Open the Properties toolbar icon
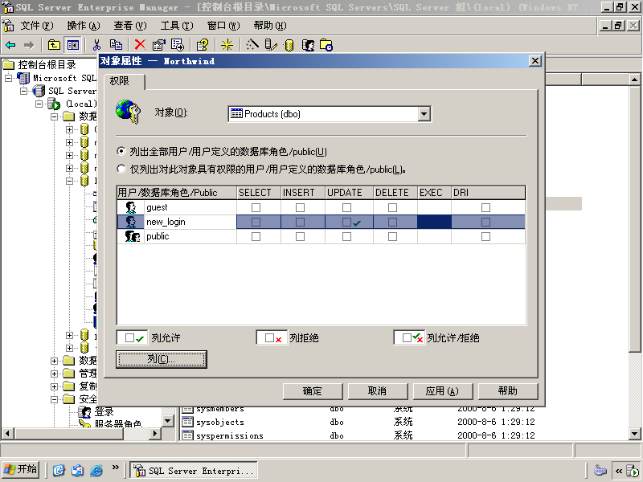 tap(158, 45)
